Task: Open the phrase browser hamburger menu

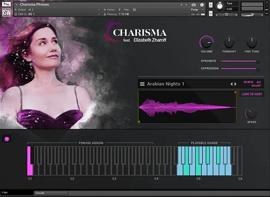Action: 142,84
